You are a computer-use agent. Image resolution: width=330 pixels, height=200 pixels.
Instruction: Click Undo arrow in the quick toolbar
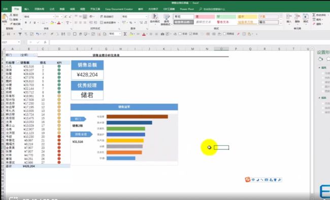(x=37, y=34)
